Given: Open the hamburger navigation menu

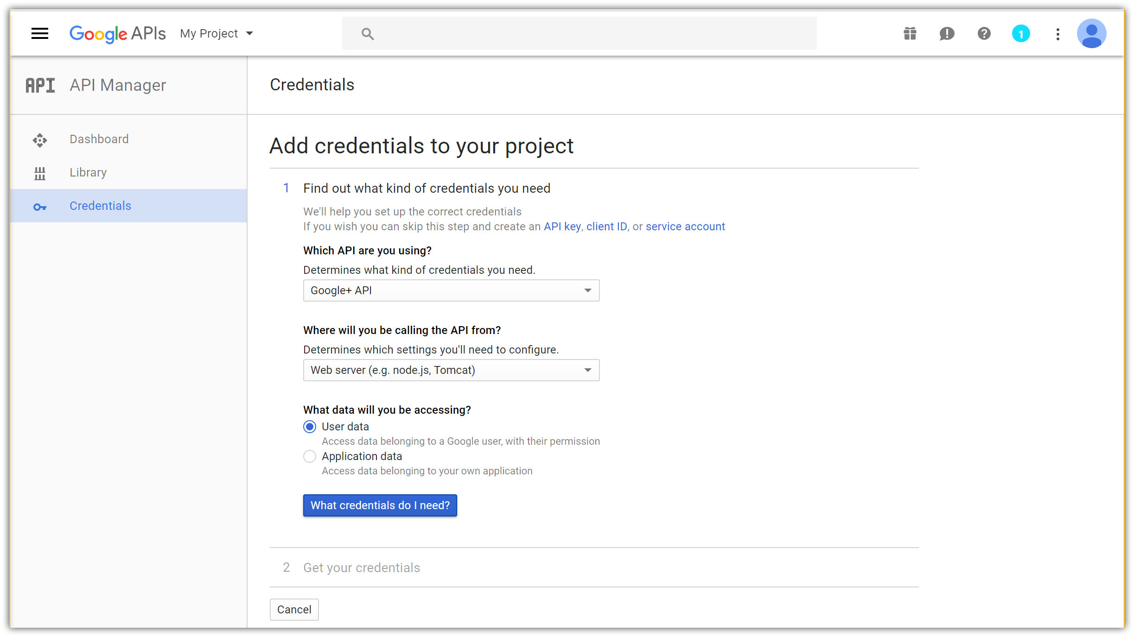Looking at the screenshot, I should [40, 33].
